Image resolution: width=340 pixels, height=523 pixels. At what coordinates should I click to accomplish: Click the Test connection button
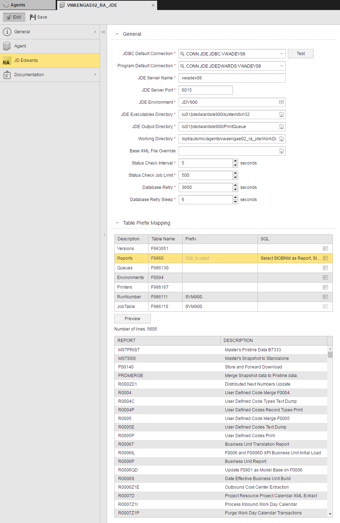301,54
